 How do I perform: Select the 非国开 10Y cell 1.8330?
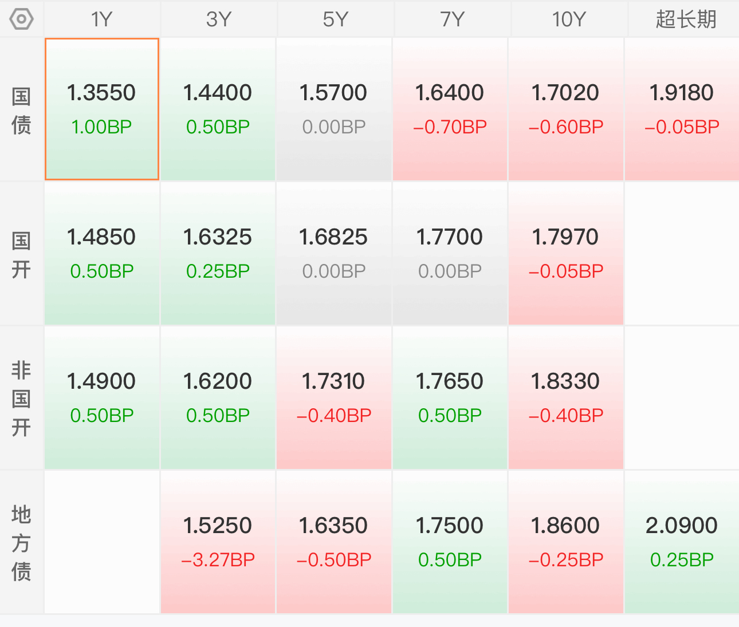[566, 398]
